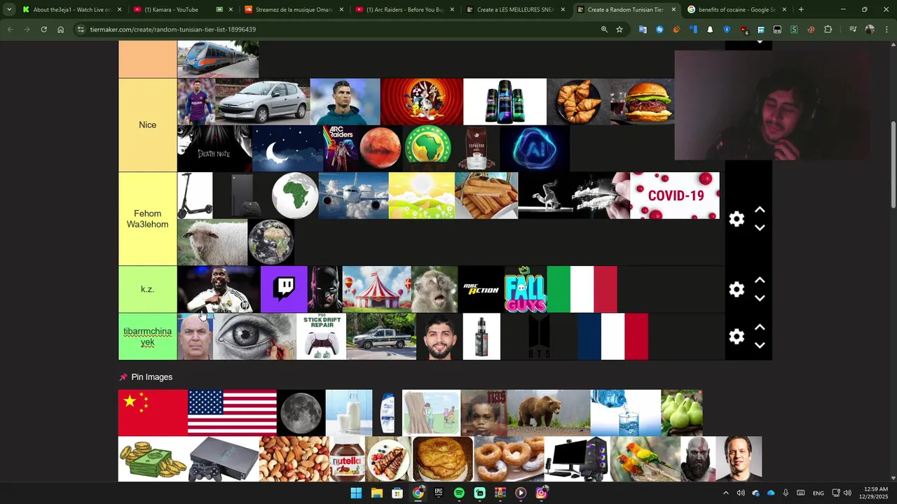The width and height of the screenshot is (897, 504).
Task: Open Shazam extension icon
Action: 659,29
